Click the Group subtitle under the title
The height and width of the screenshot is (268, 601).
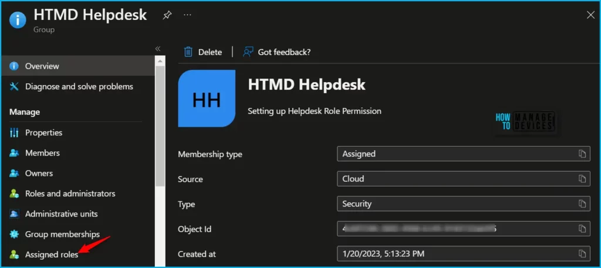(44, 29)
